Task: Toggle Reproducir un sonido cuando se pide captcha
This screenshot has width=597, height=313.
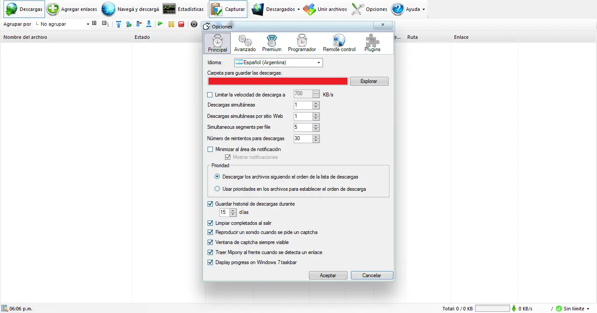Action: click(210, 232)
